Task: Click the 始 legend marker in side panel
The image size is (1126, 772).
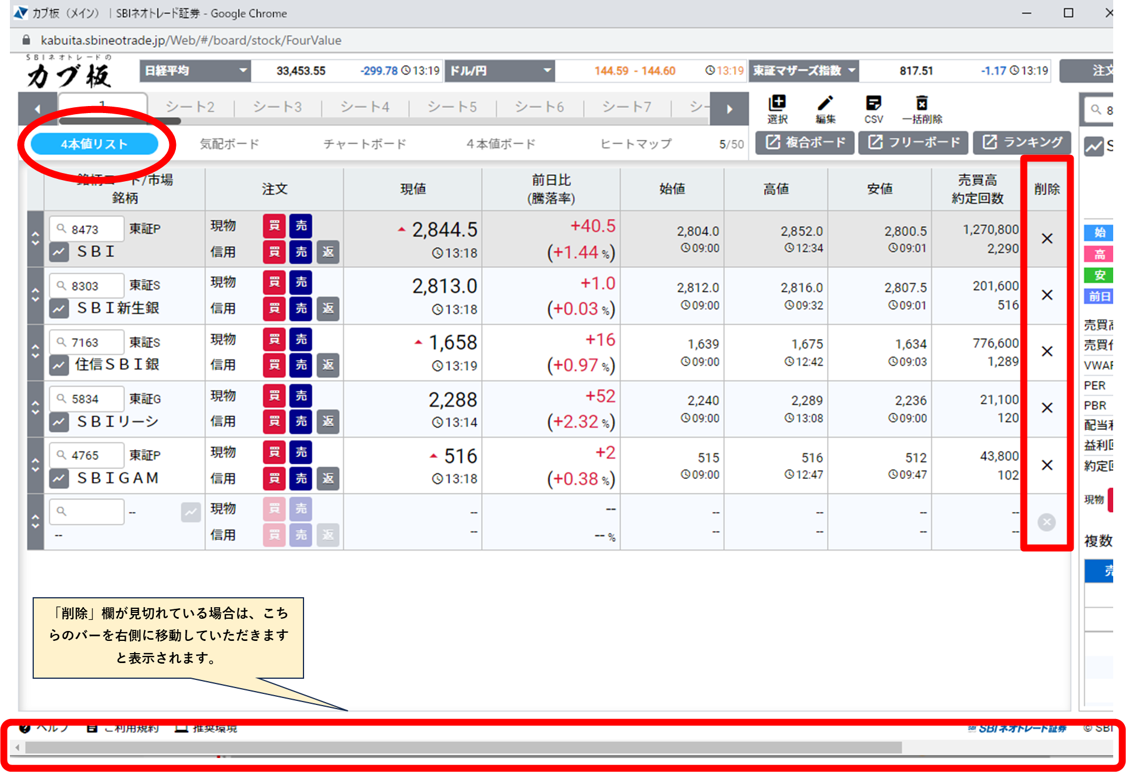Action: pos(1099,232)
